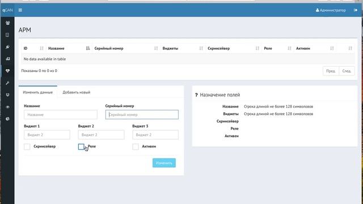Click the Активен label in help panel
This screenshot has width=363, height=204.
click(x=231, y=136)
